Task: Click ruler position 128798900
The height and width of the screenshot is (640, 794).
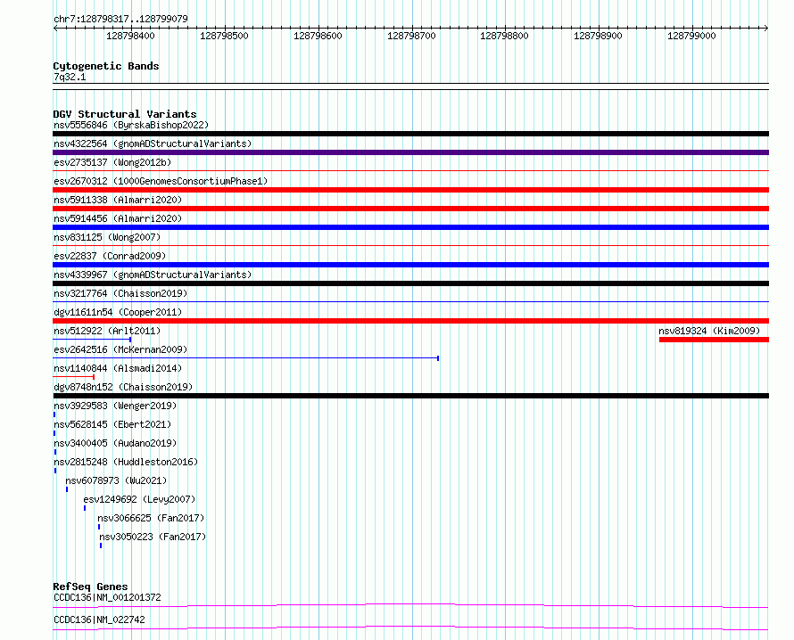Action: (598, 36)
